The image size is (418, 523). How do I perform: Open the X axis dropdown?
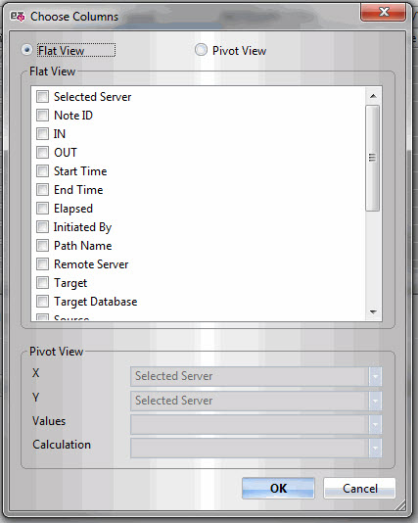(x=256, y=376)
